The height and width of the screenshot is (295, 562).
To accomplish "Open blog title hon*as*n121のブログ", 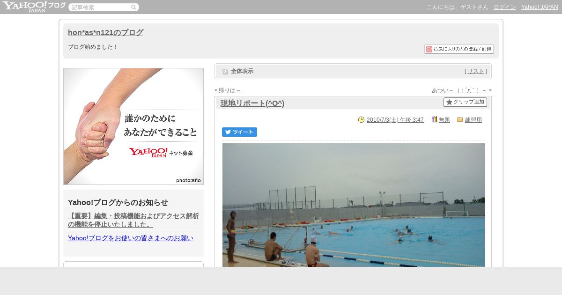I will point(105,33).
